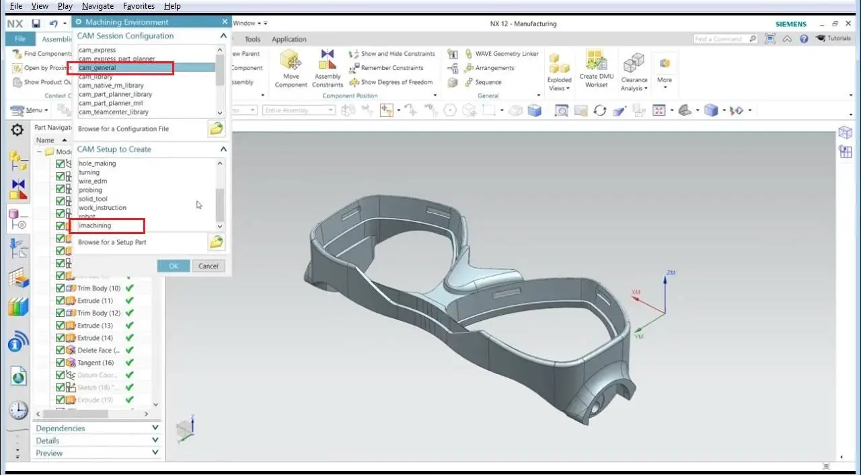Browse for a Configuration File folder icon
Screen dimensions: 861x475
pos(216,129)
